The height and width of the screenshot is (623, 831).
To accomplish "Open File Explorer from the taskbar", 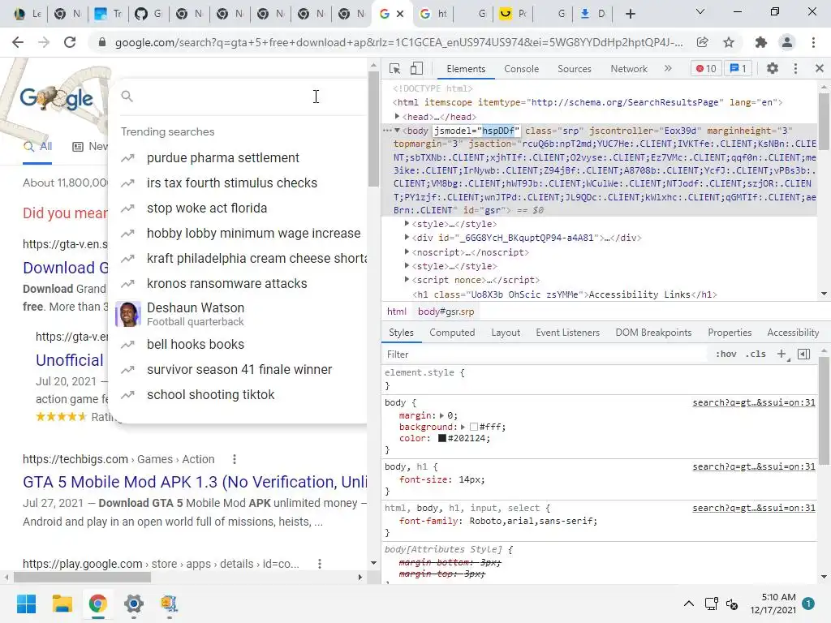I will [62, 604].
